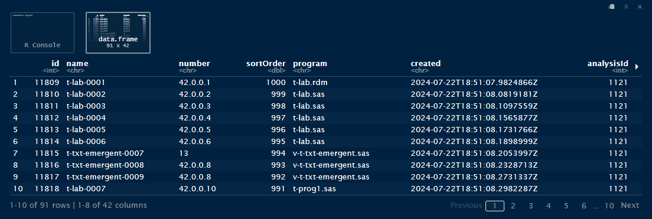Show next columns arrow
652x219 pixels.
pos(637,67)
